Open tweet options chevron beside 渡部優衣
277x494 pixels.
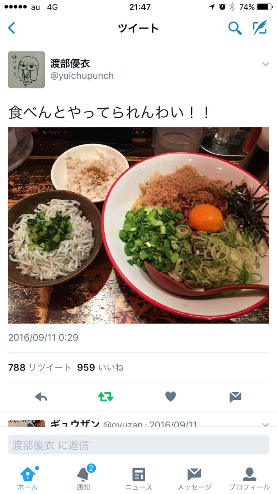point(266,64)
